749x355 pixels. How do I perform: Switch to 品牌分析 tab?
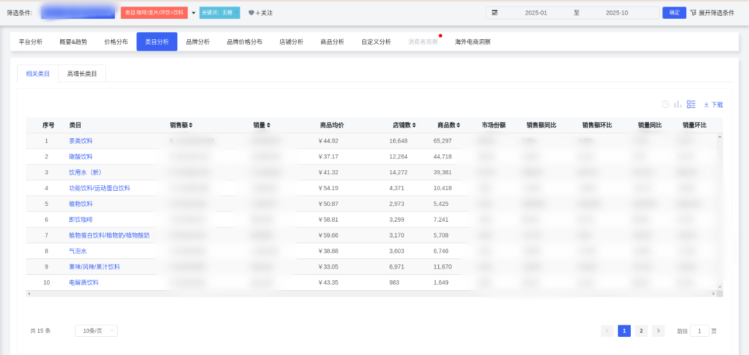click(198, 42)
